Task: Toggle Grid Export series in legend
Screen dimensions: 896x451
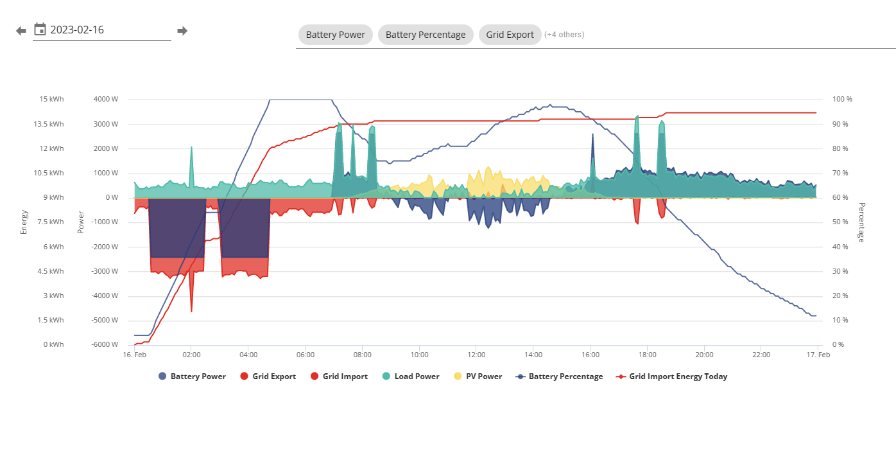Action: pos(268,376)
